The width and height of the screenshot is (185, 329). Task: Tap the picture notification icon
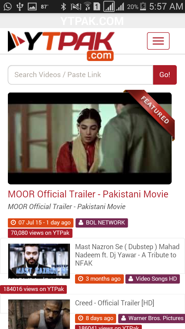pyautogui.click(x=32, y=7)
